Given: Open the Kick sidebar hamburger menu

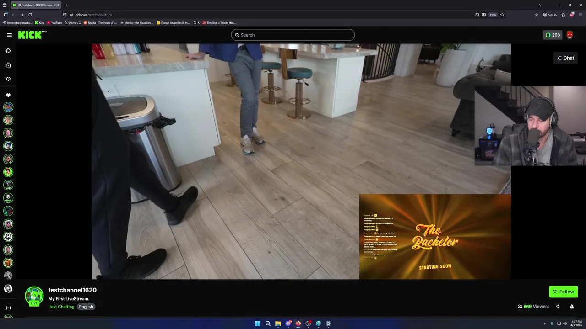Looking at the screenshot, I should 9,35.
